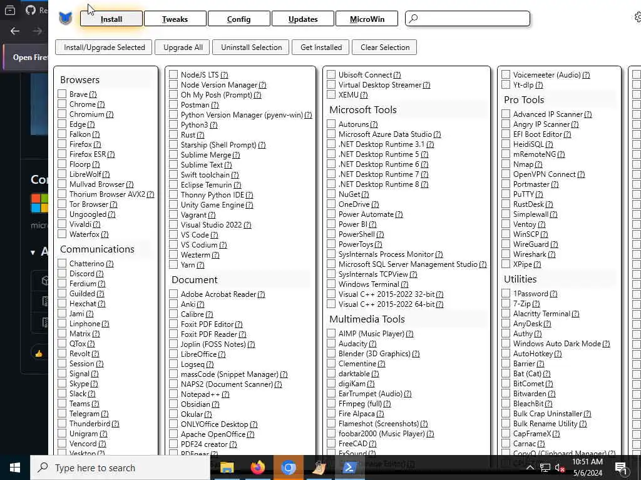Open the Updates tab
The width and height of the screenshot is (641, 480).
[x=303, y=19]
